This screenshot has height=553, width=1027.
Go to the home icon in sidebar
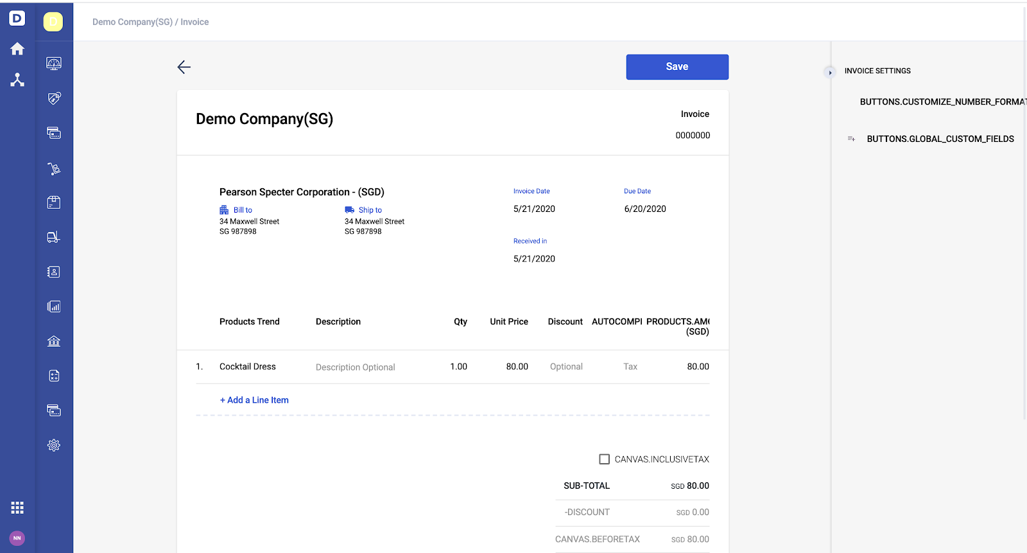pos(17,49)
